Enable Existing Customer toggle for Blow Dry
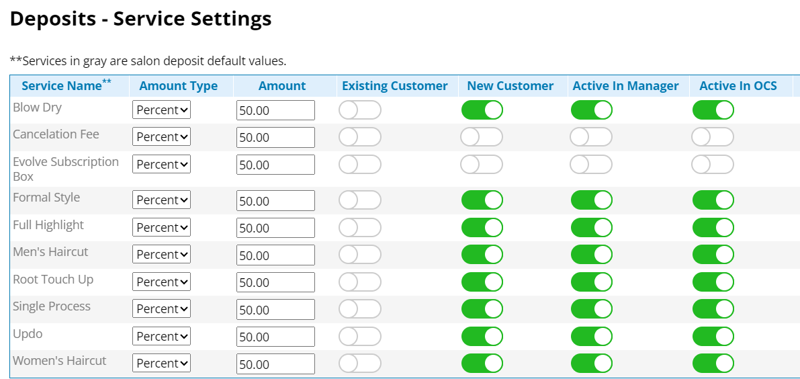800x379 pixels. coord(359,110)
